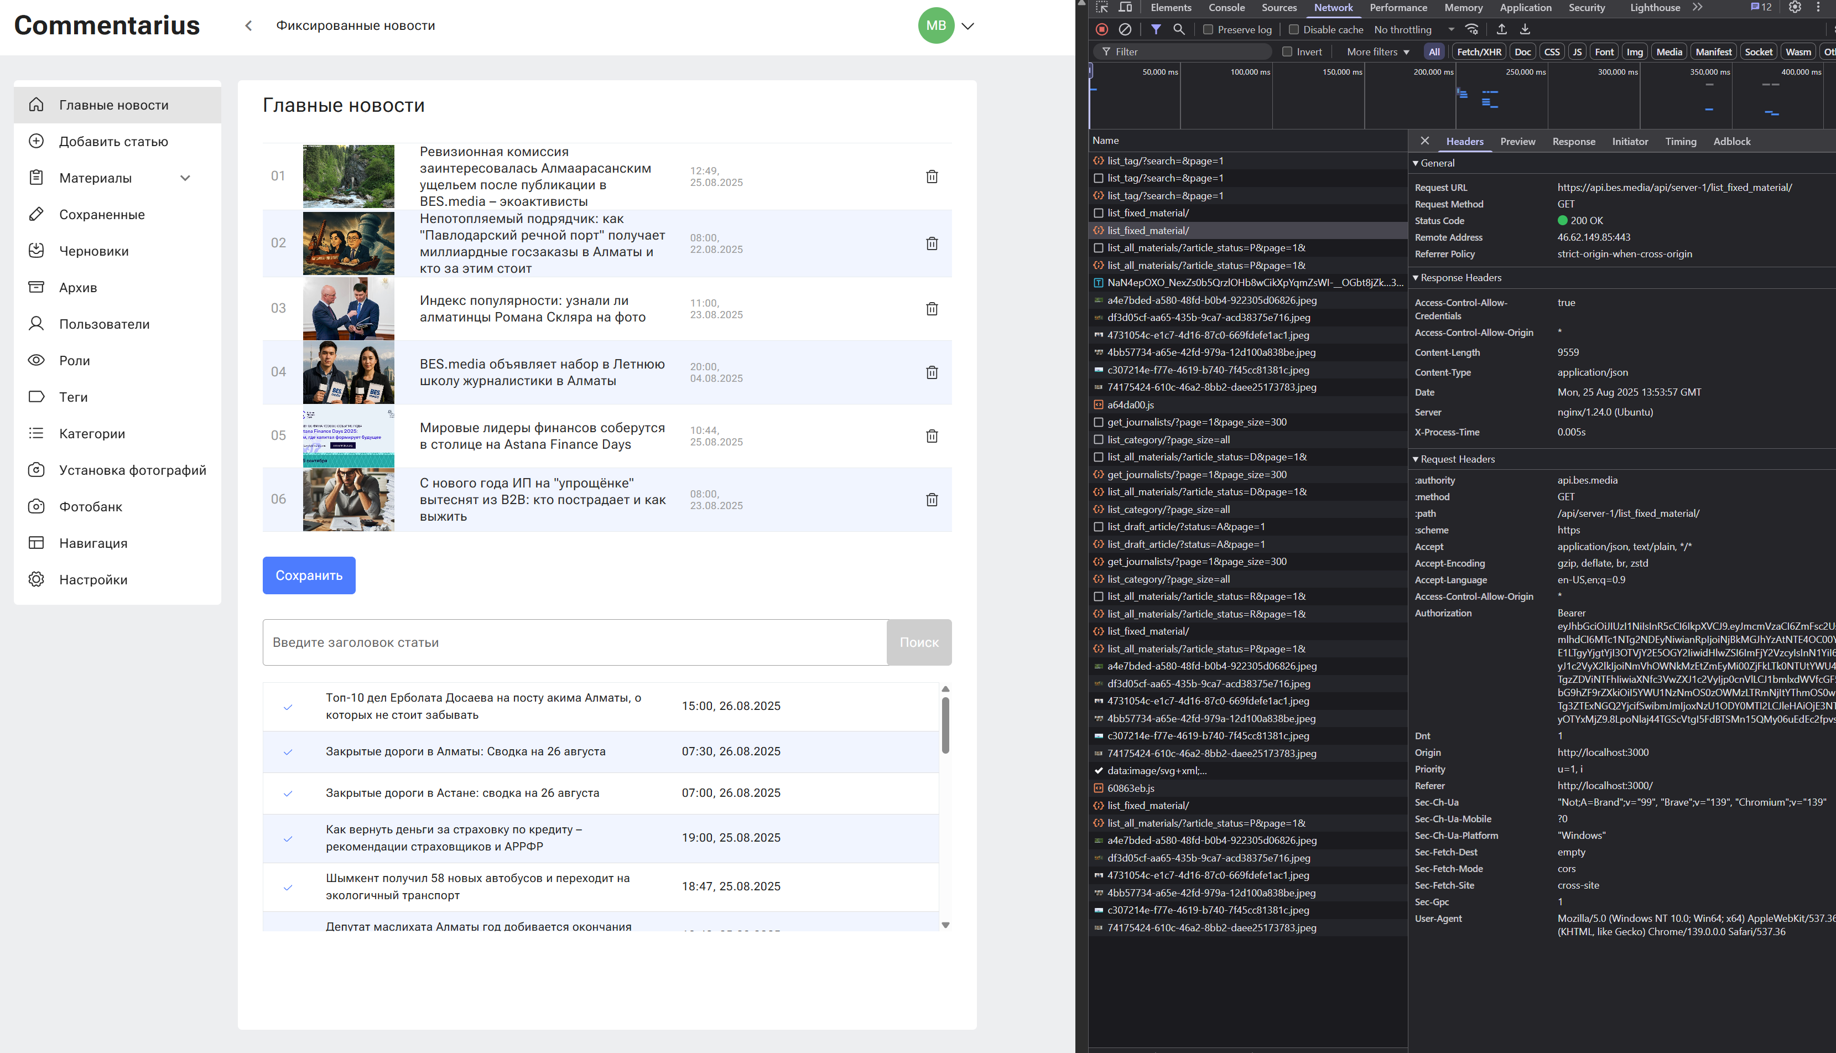The height and width of the screenshot is (1053, 1836).
Task: Open the MB user profile dropdown
Action: [968, 26]
